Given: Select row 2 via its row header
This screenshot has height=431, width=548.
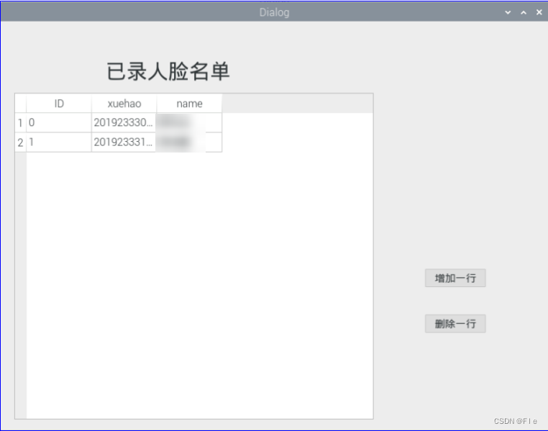Looking at the screenshot, I should [x=20, y=142].
